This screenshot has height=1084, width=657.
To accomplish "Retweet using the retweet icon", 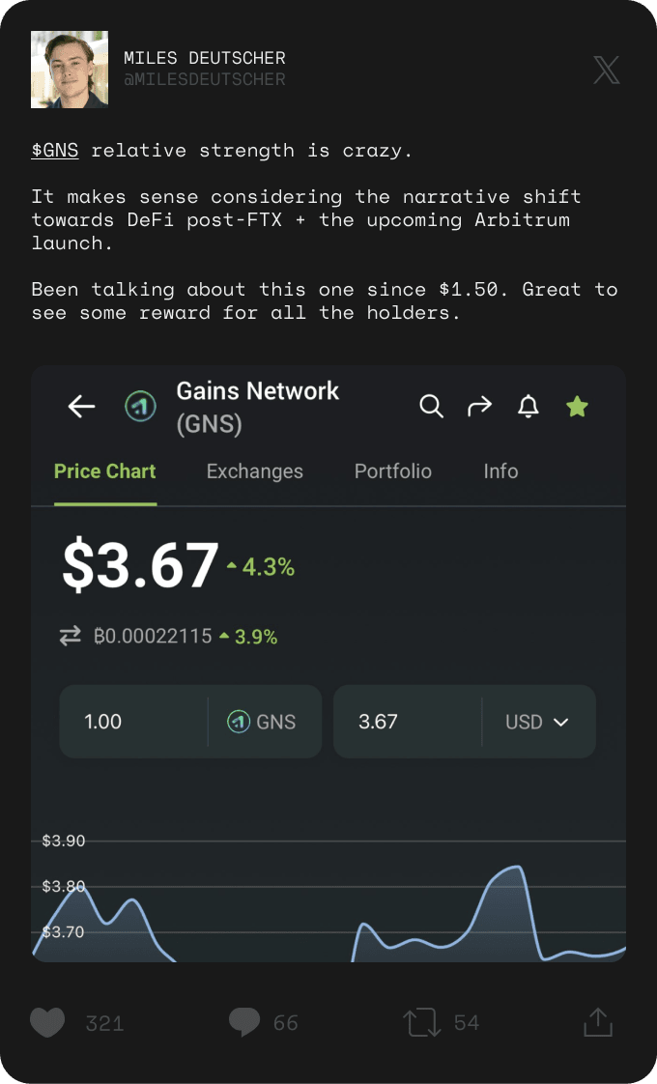I will pyautogui.click(x=422, y=1022).
